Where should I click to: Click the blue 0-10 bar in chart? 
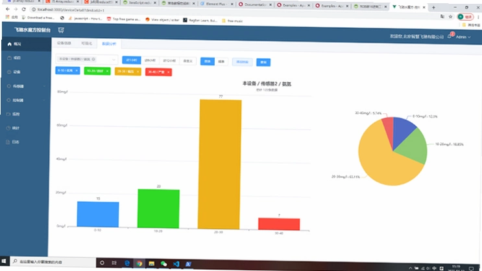point(98,214)
